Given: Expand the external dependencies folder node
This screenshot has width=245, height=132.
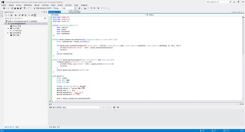Looking at the screenshot, I should [8, 33].
